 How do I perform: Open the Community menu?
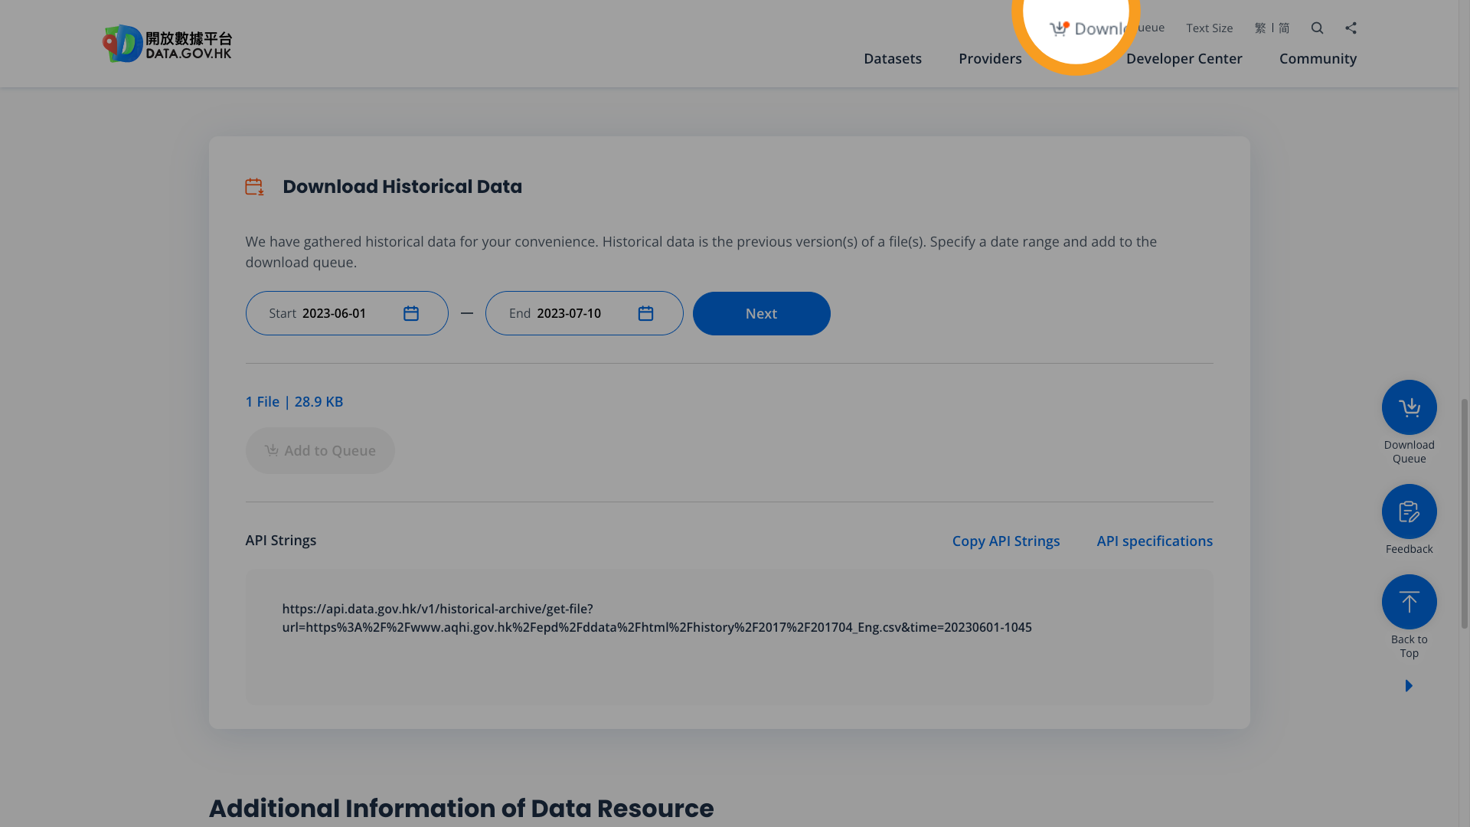1318,58
